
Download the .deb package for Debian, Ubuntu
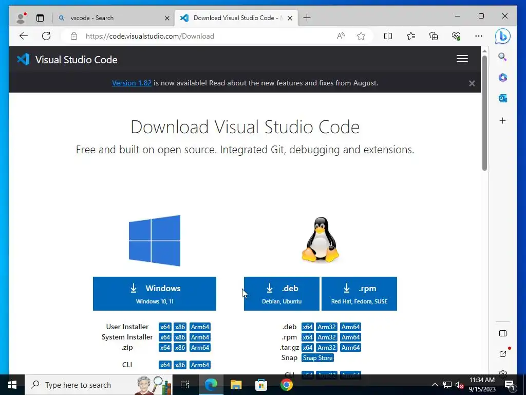point(281,294)
